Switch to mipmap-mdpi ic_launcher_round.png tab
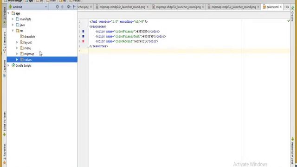The image size is (297, 167). click(x=233, y=7)
